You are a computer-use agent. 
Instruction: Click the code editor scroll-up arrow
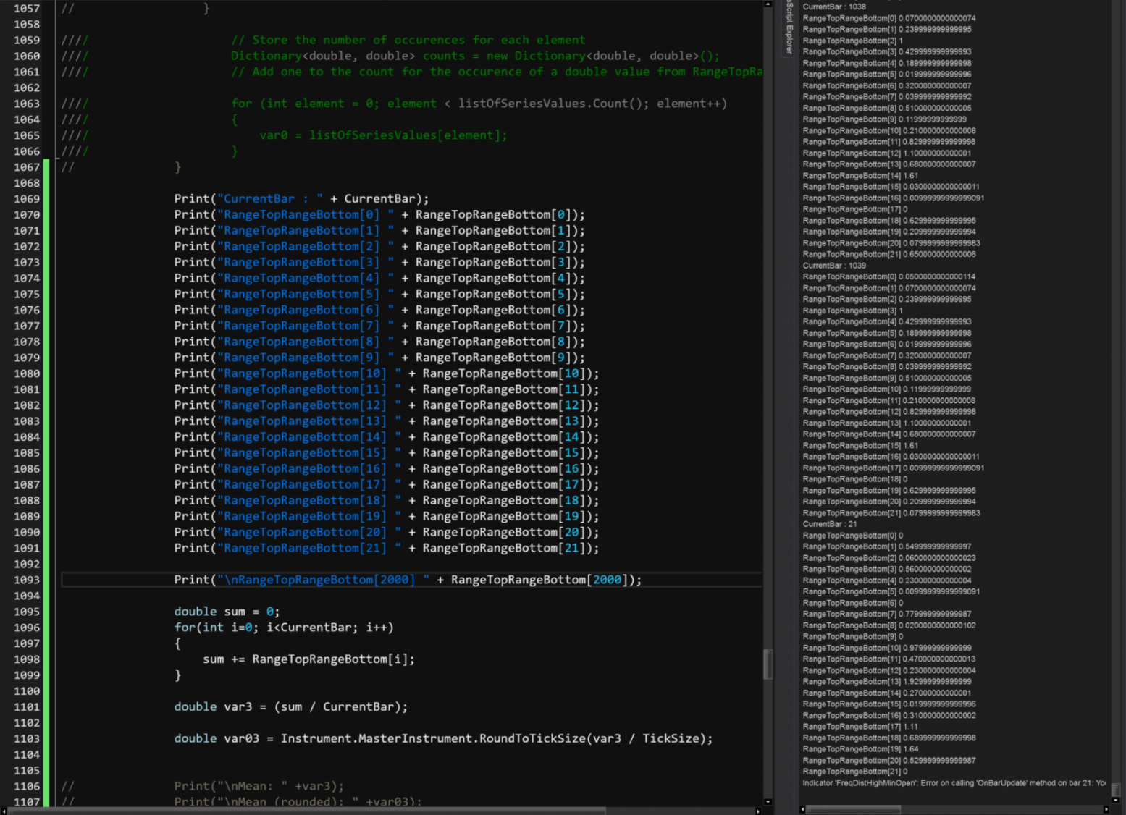tap(768, 4)
